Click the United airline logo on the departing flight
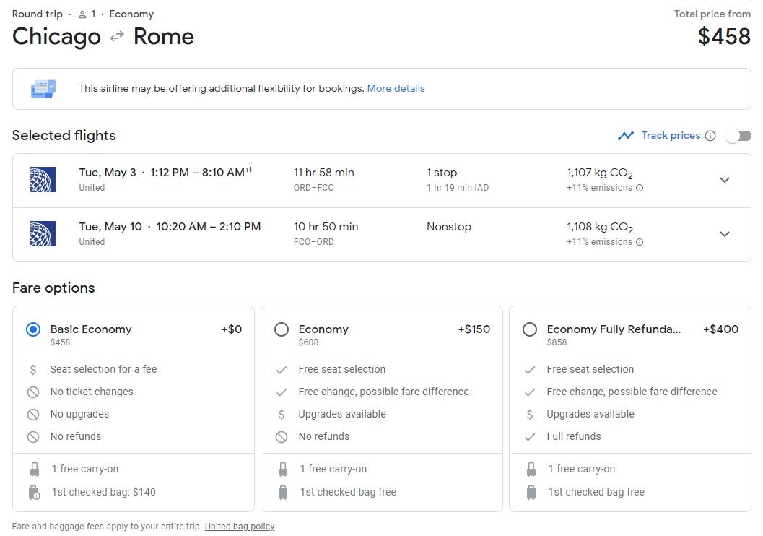 43,179
